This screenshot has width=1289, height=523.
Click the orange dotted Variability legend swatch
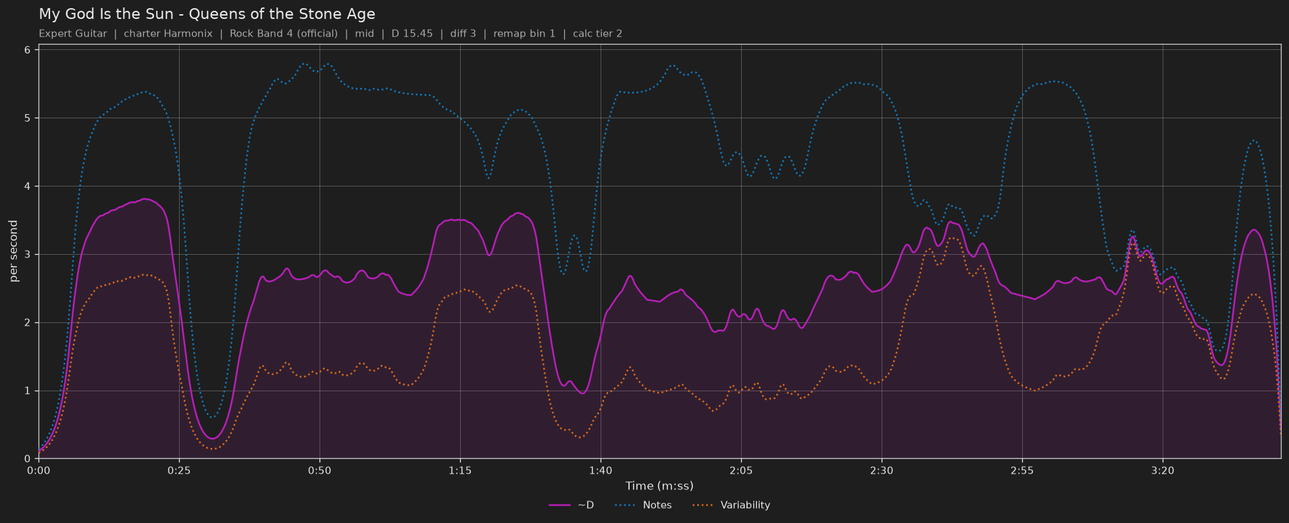pyautogui.click(x=703, y=505)
